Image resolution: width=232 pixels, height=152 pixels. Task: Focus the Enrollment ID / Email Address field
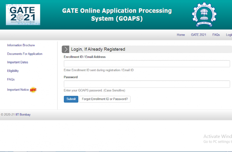[147, 64]
